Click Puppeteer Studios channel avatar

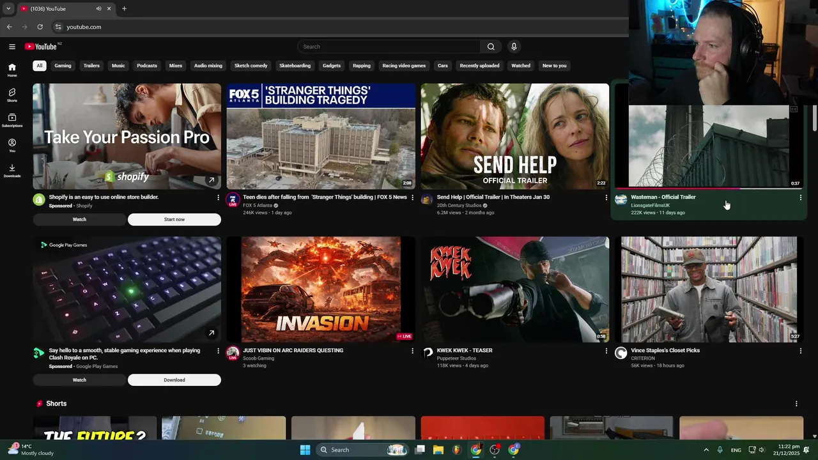427,352
